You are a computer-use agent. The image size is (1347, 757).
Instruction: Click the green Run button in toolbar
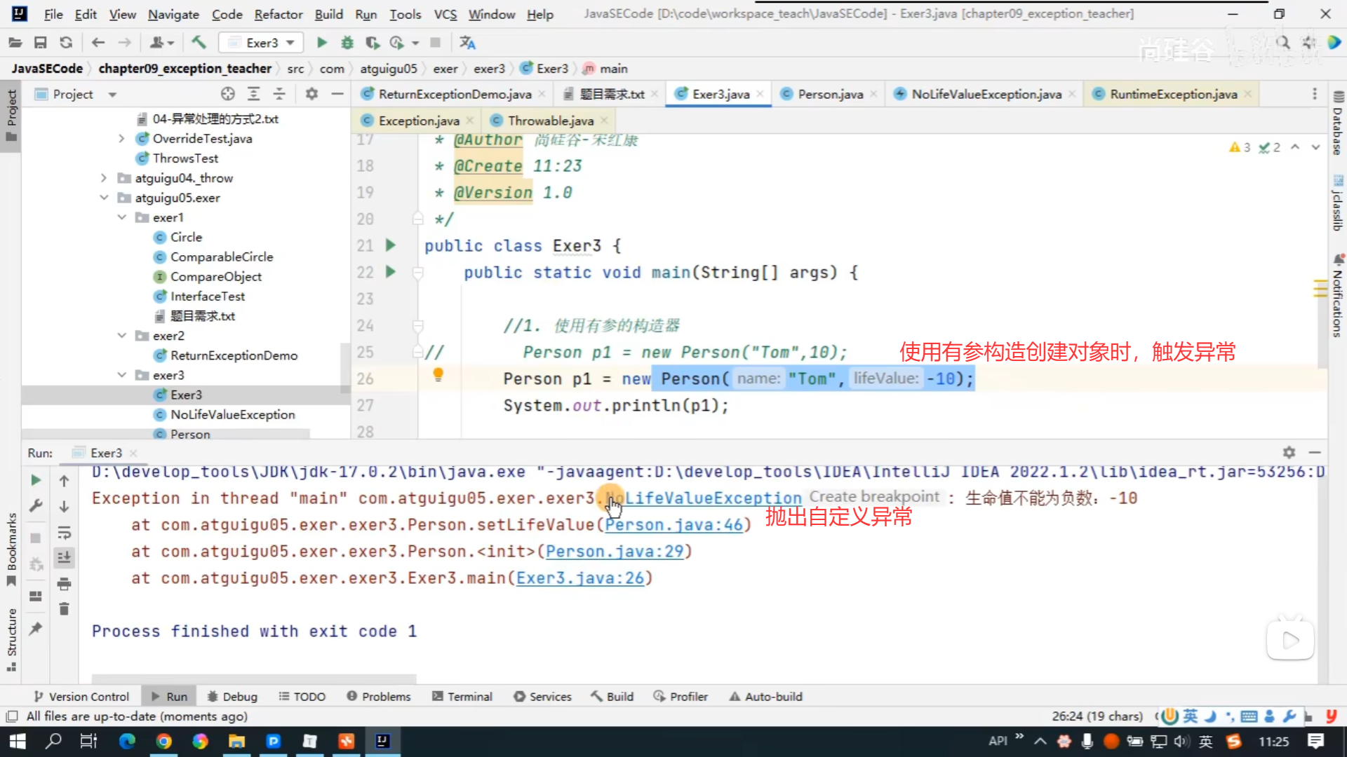tap(321, 43)
